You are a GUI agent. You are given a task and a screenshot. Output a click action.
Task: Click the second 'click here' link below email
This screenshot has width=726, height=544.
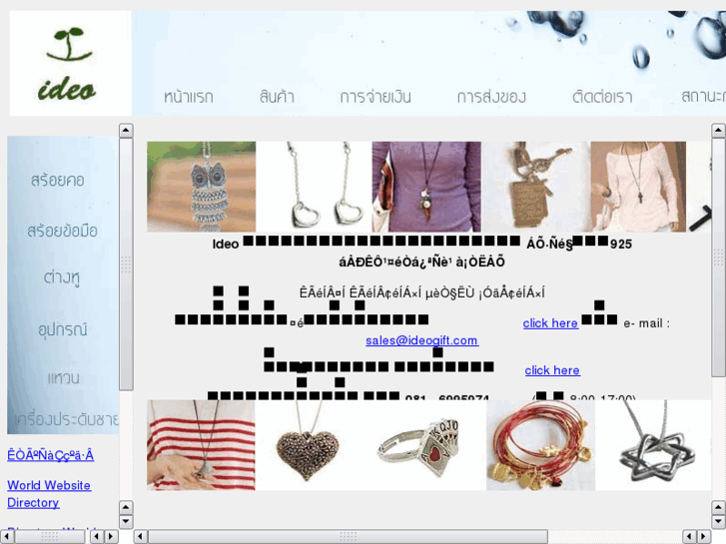click(552, 370)
